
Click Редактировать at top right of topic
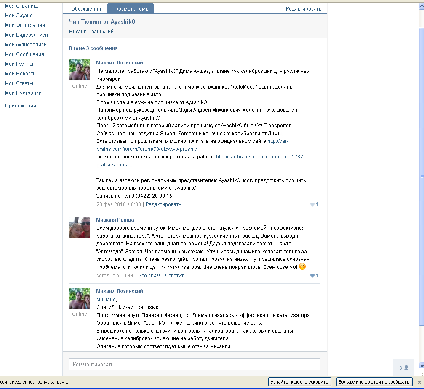[304, 9]
